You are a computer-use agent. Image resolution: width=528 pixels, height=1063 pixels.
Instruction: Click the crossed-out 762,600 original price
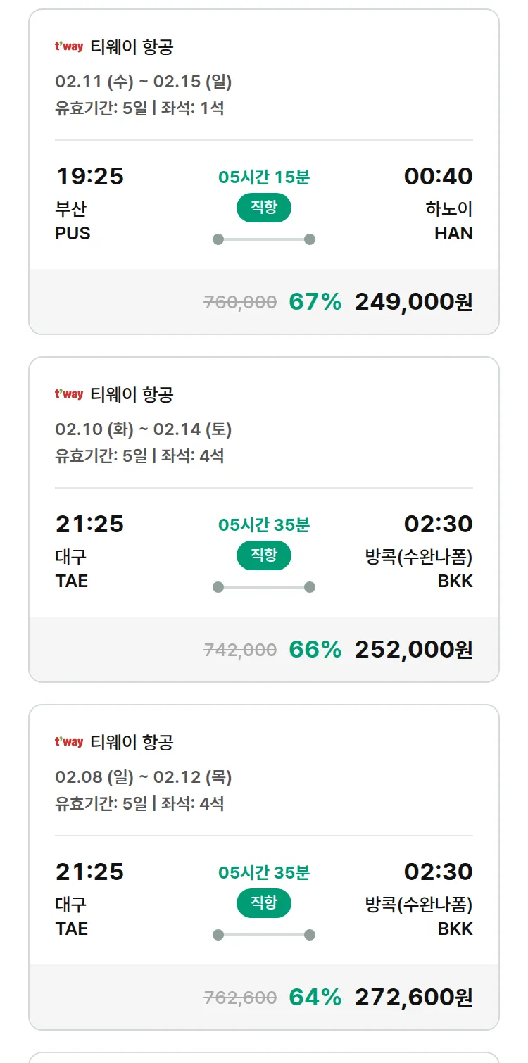pyautogui.click(x=240, y=998)
